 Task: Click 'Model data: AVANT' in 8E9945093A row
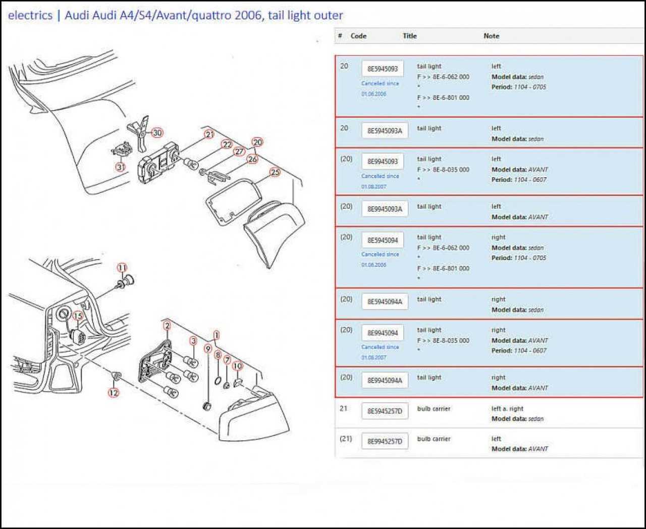[x=520, y=217]
